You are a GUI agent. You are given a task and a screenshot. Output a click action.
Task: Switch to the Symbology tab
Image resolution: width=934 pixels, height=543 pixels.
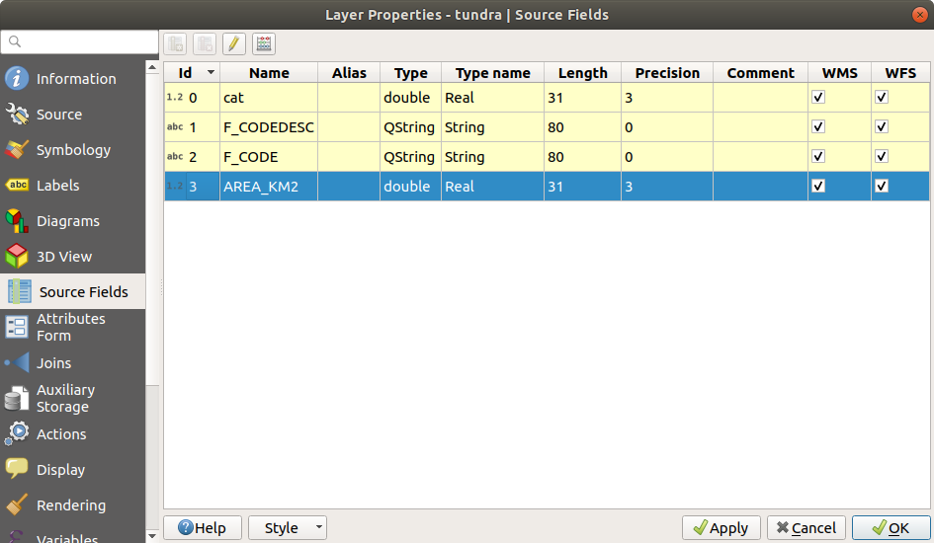[73, 150]
